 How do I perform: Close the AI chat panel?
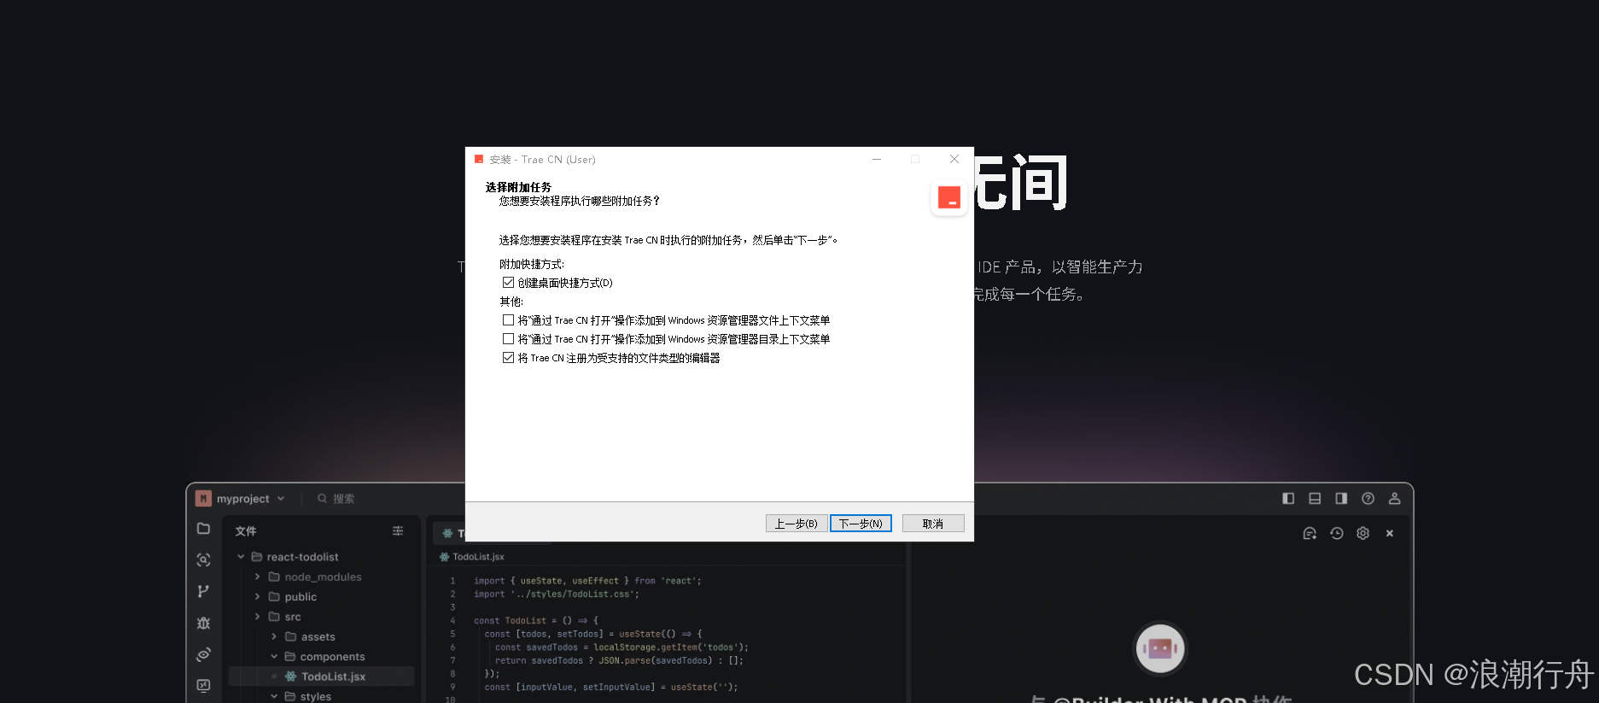click(1390, 533)
